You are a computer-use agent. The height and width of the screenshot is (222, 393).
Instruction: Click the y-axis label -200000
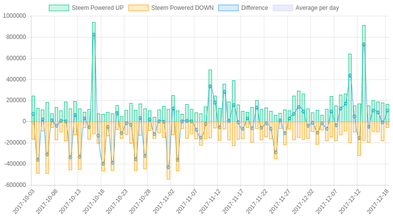click(15, 143)
